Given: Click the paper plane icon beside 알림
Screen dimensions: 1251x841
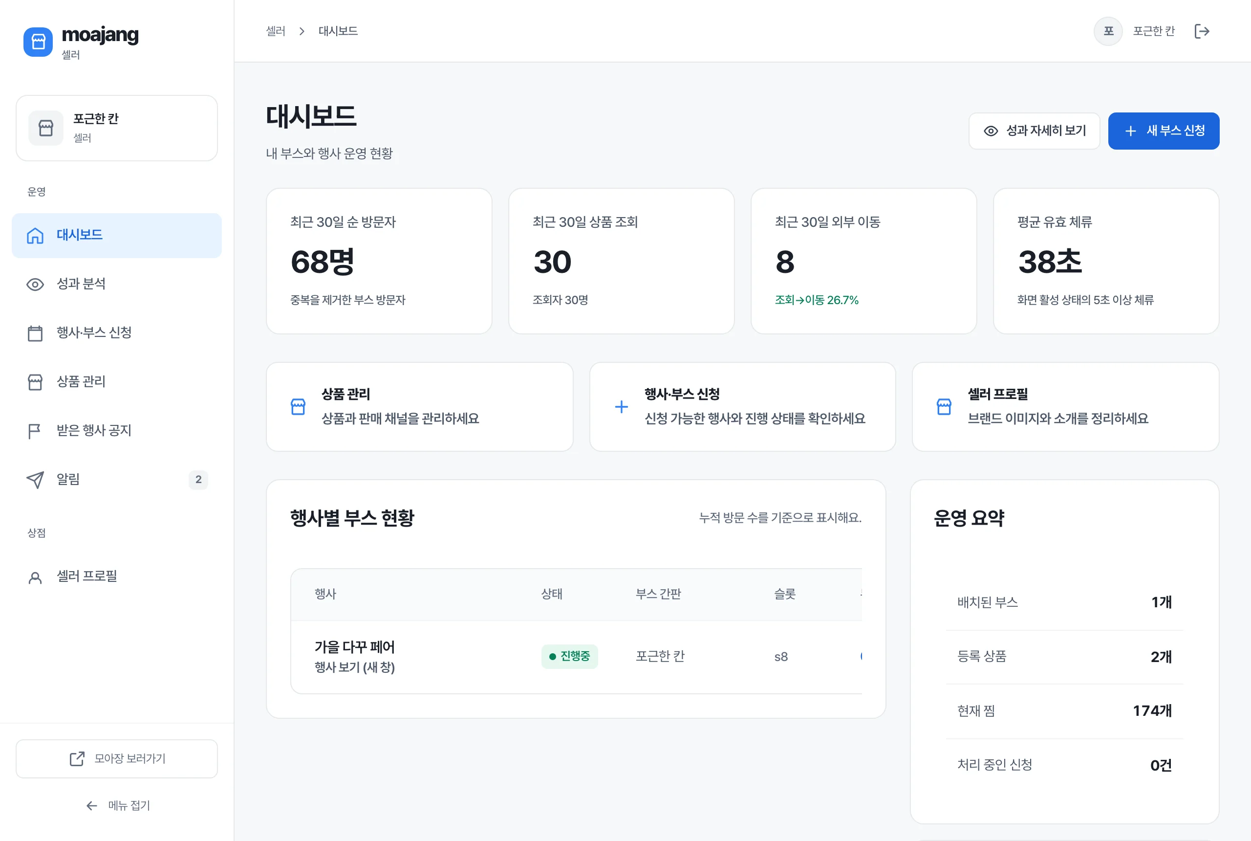Looking at the screenshot, I should point(35,480).
